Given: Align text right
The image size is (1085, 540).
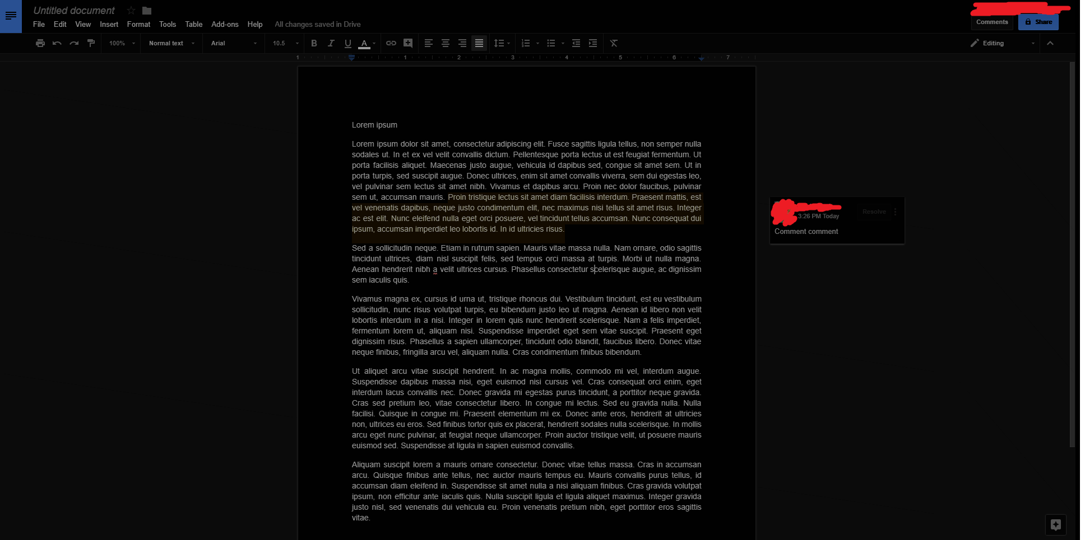Looking at the screenshot, I should 462,43.
